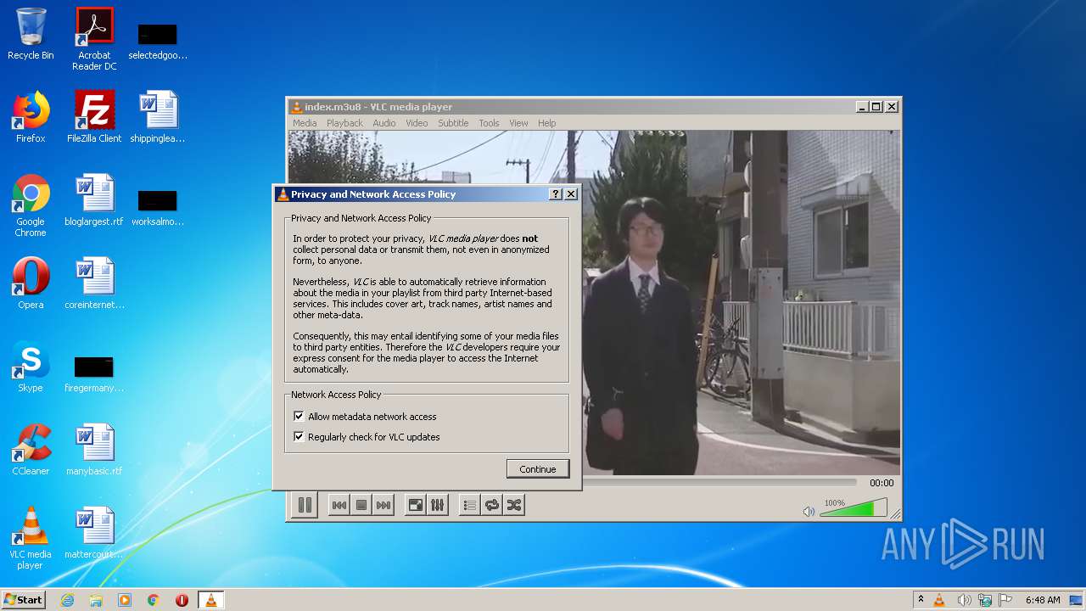Image resolution: width=1086 pixels, height=611 pixels.
Task: Select manybasic.rtf document icon
Action: (x=94, y=450)
